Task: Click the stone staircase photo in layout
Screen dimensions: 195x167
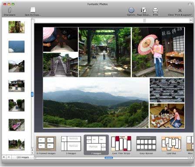Action: coord(61,65)
